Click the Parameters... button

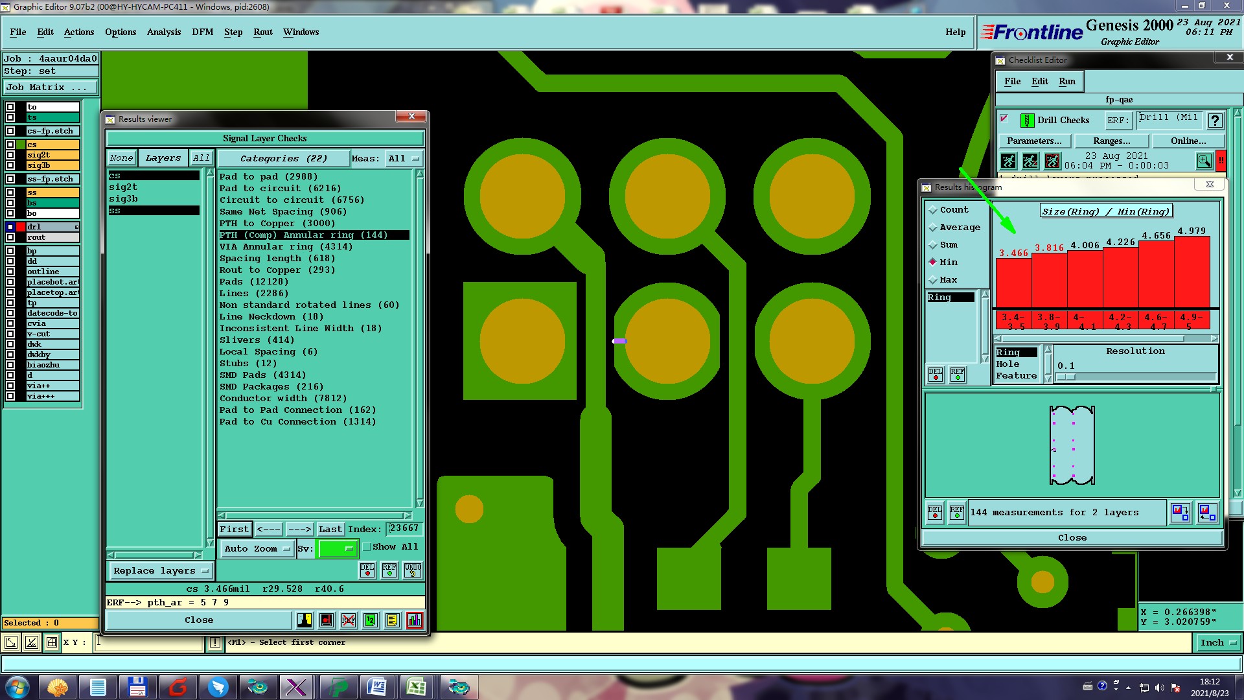1034,141
